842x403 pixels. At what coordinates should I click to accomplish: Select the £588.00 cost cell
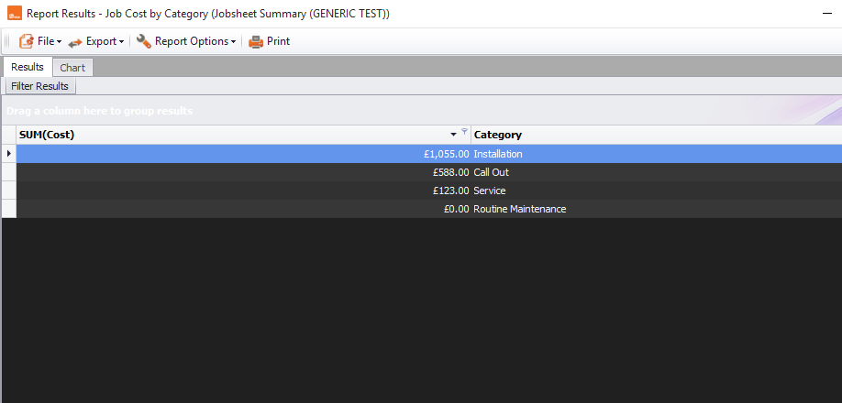pos(244,172)
